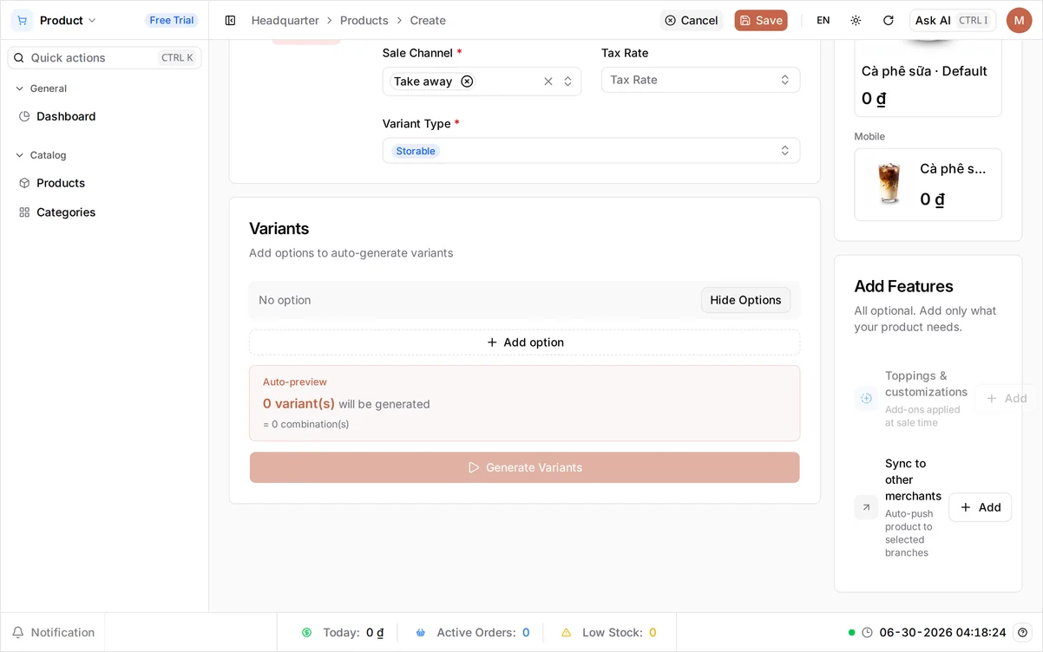Add Sync to other merchants feature

point(980,507)
